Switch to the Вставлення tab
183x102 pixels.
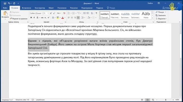click(x=27, y=8)
